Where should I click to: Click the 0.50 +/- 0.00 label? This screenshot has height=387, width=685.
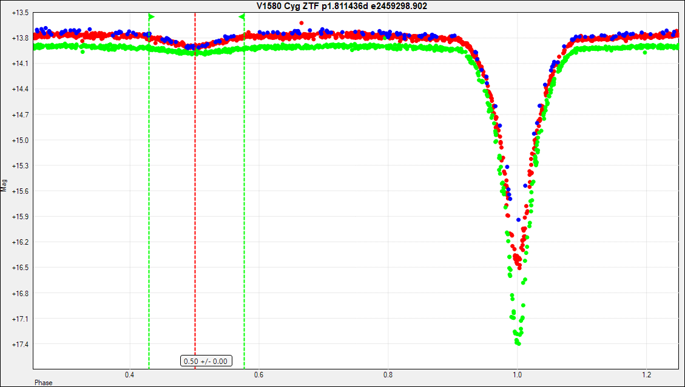tap(206, 361)
